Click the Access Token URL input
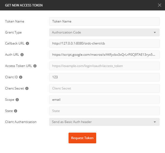165x153 pixels. pos(104,66)
